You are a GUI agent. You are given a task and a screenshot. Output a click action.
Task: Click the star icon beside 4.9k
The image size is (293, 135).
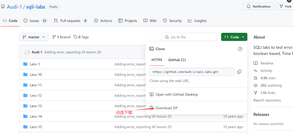click(x=256, y=78)
